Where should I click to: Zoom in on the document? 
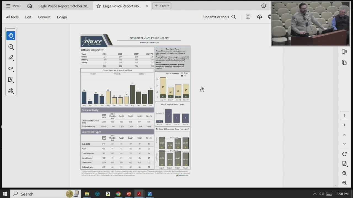344,173
